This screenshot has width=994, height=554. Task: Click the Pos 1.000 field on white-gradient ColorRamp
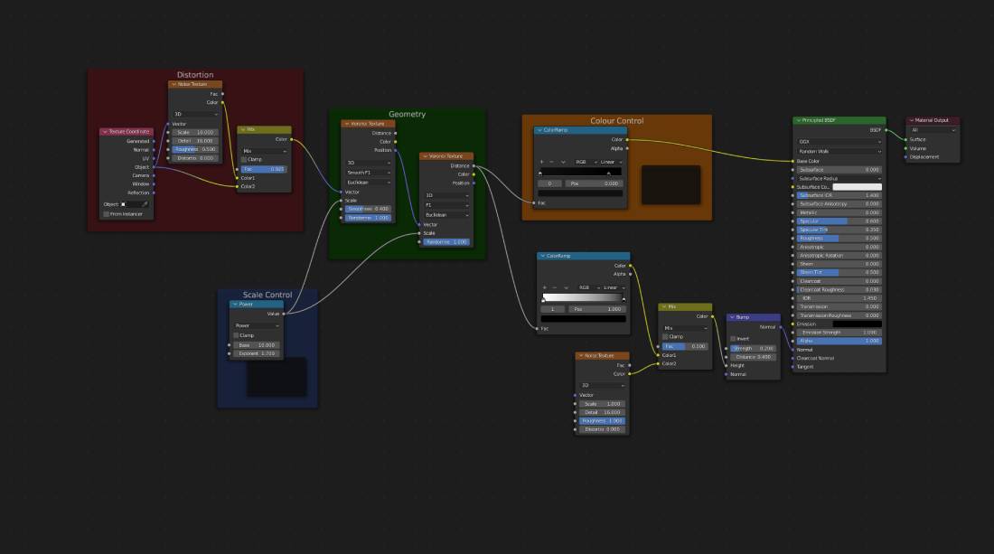click(x=596, y=309)
